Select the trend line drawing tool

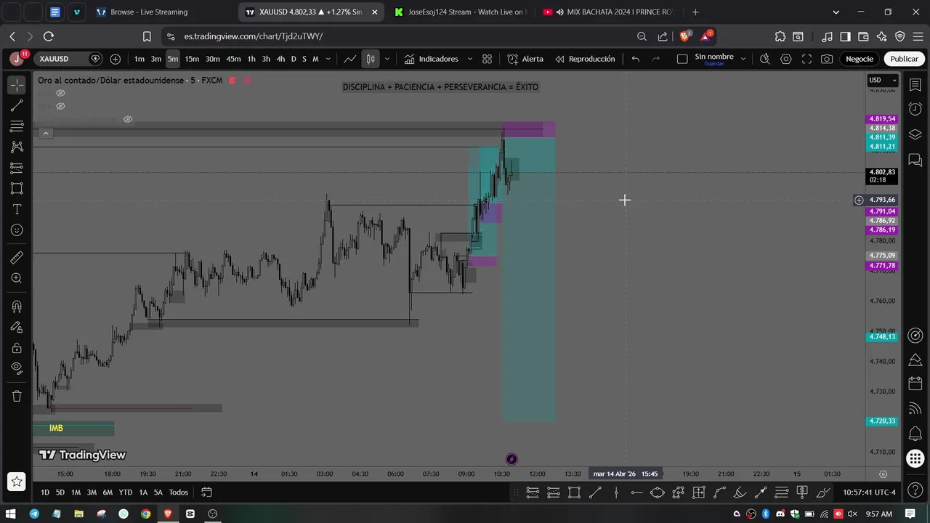tap(17, 106)
